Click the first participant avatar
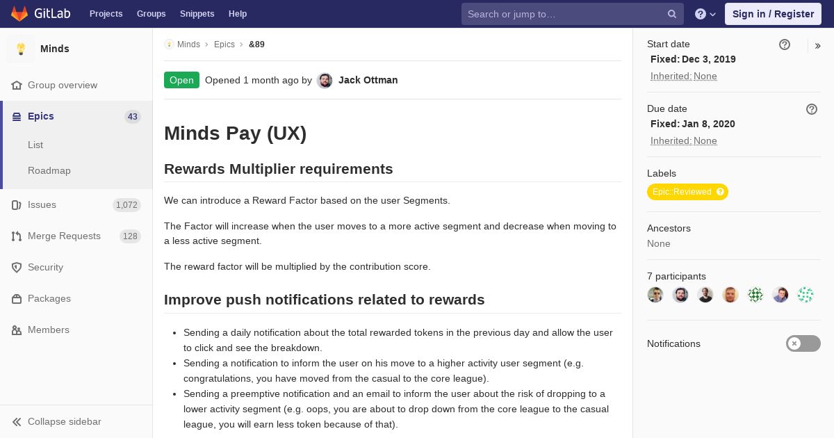The image size is (834, 438). [x=655, y=295]
